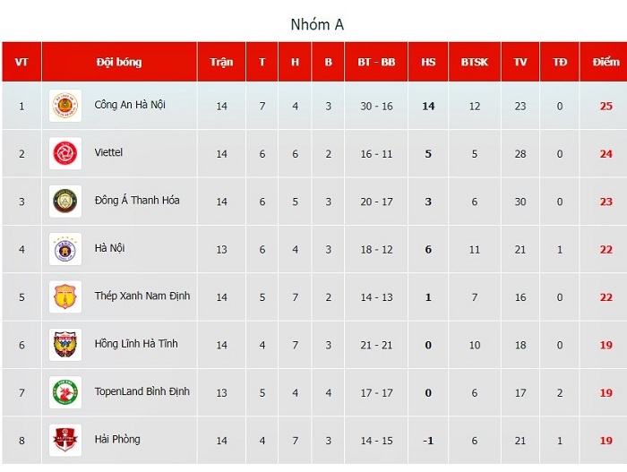Click the BTSK column header
The image size is (627, 472).
pyautogui.click(x=474, y=62)
